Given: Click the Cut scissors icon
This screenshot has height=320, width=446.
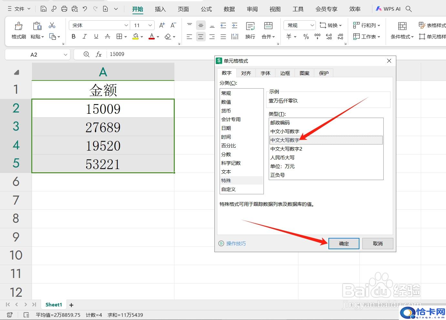Looking at the screenshot, I should point(52,25).
